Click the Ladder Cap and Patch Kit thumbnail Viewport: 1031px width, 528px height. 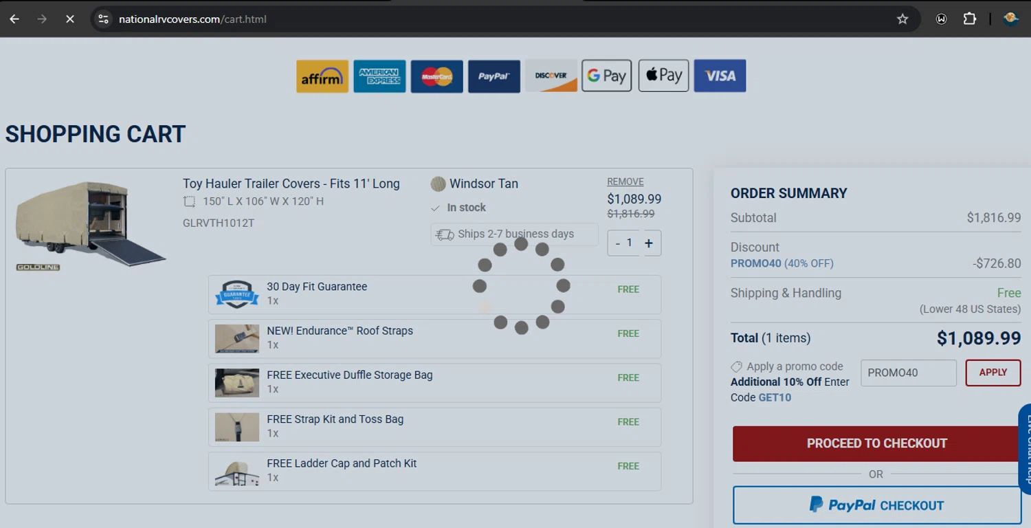pos(237,472)
